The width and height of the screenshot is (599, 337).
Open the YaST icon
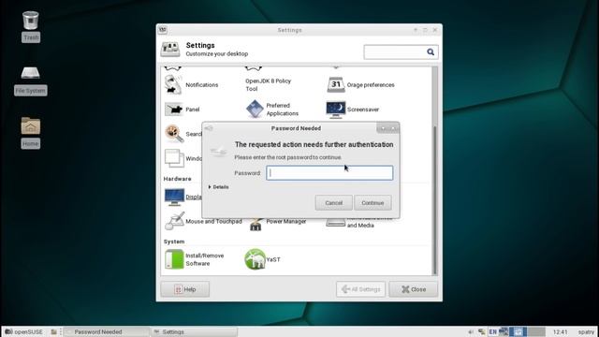pos(255,259)
